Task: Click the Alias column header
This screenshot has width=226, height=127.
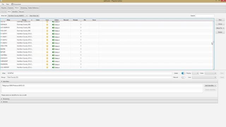Action: coord(8,20)
